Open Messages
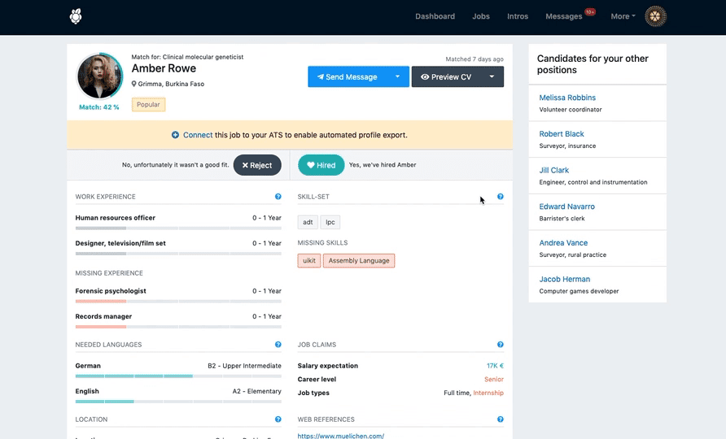The image size is (726, 439). click(563, 16)
